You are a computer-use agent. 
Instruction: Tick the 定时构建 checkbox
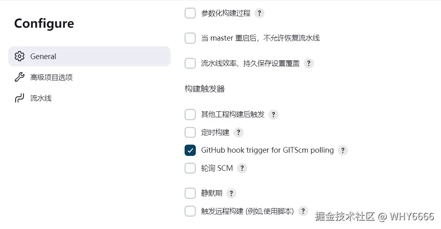[190, 132]
